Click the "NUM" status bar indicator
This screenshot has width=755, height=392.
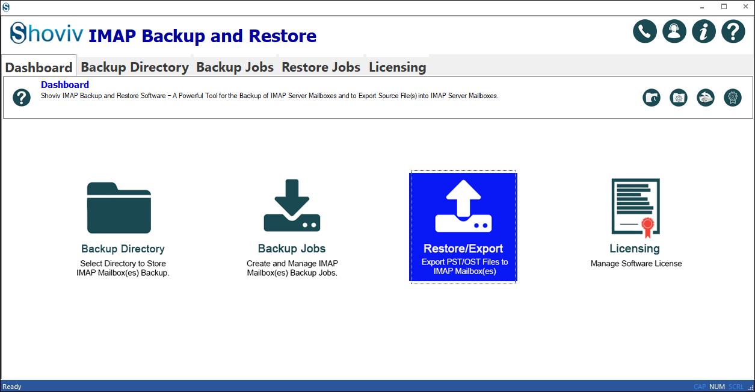click(717, 387)
